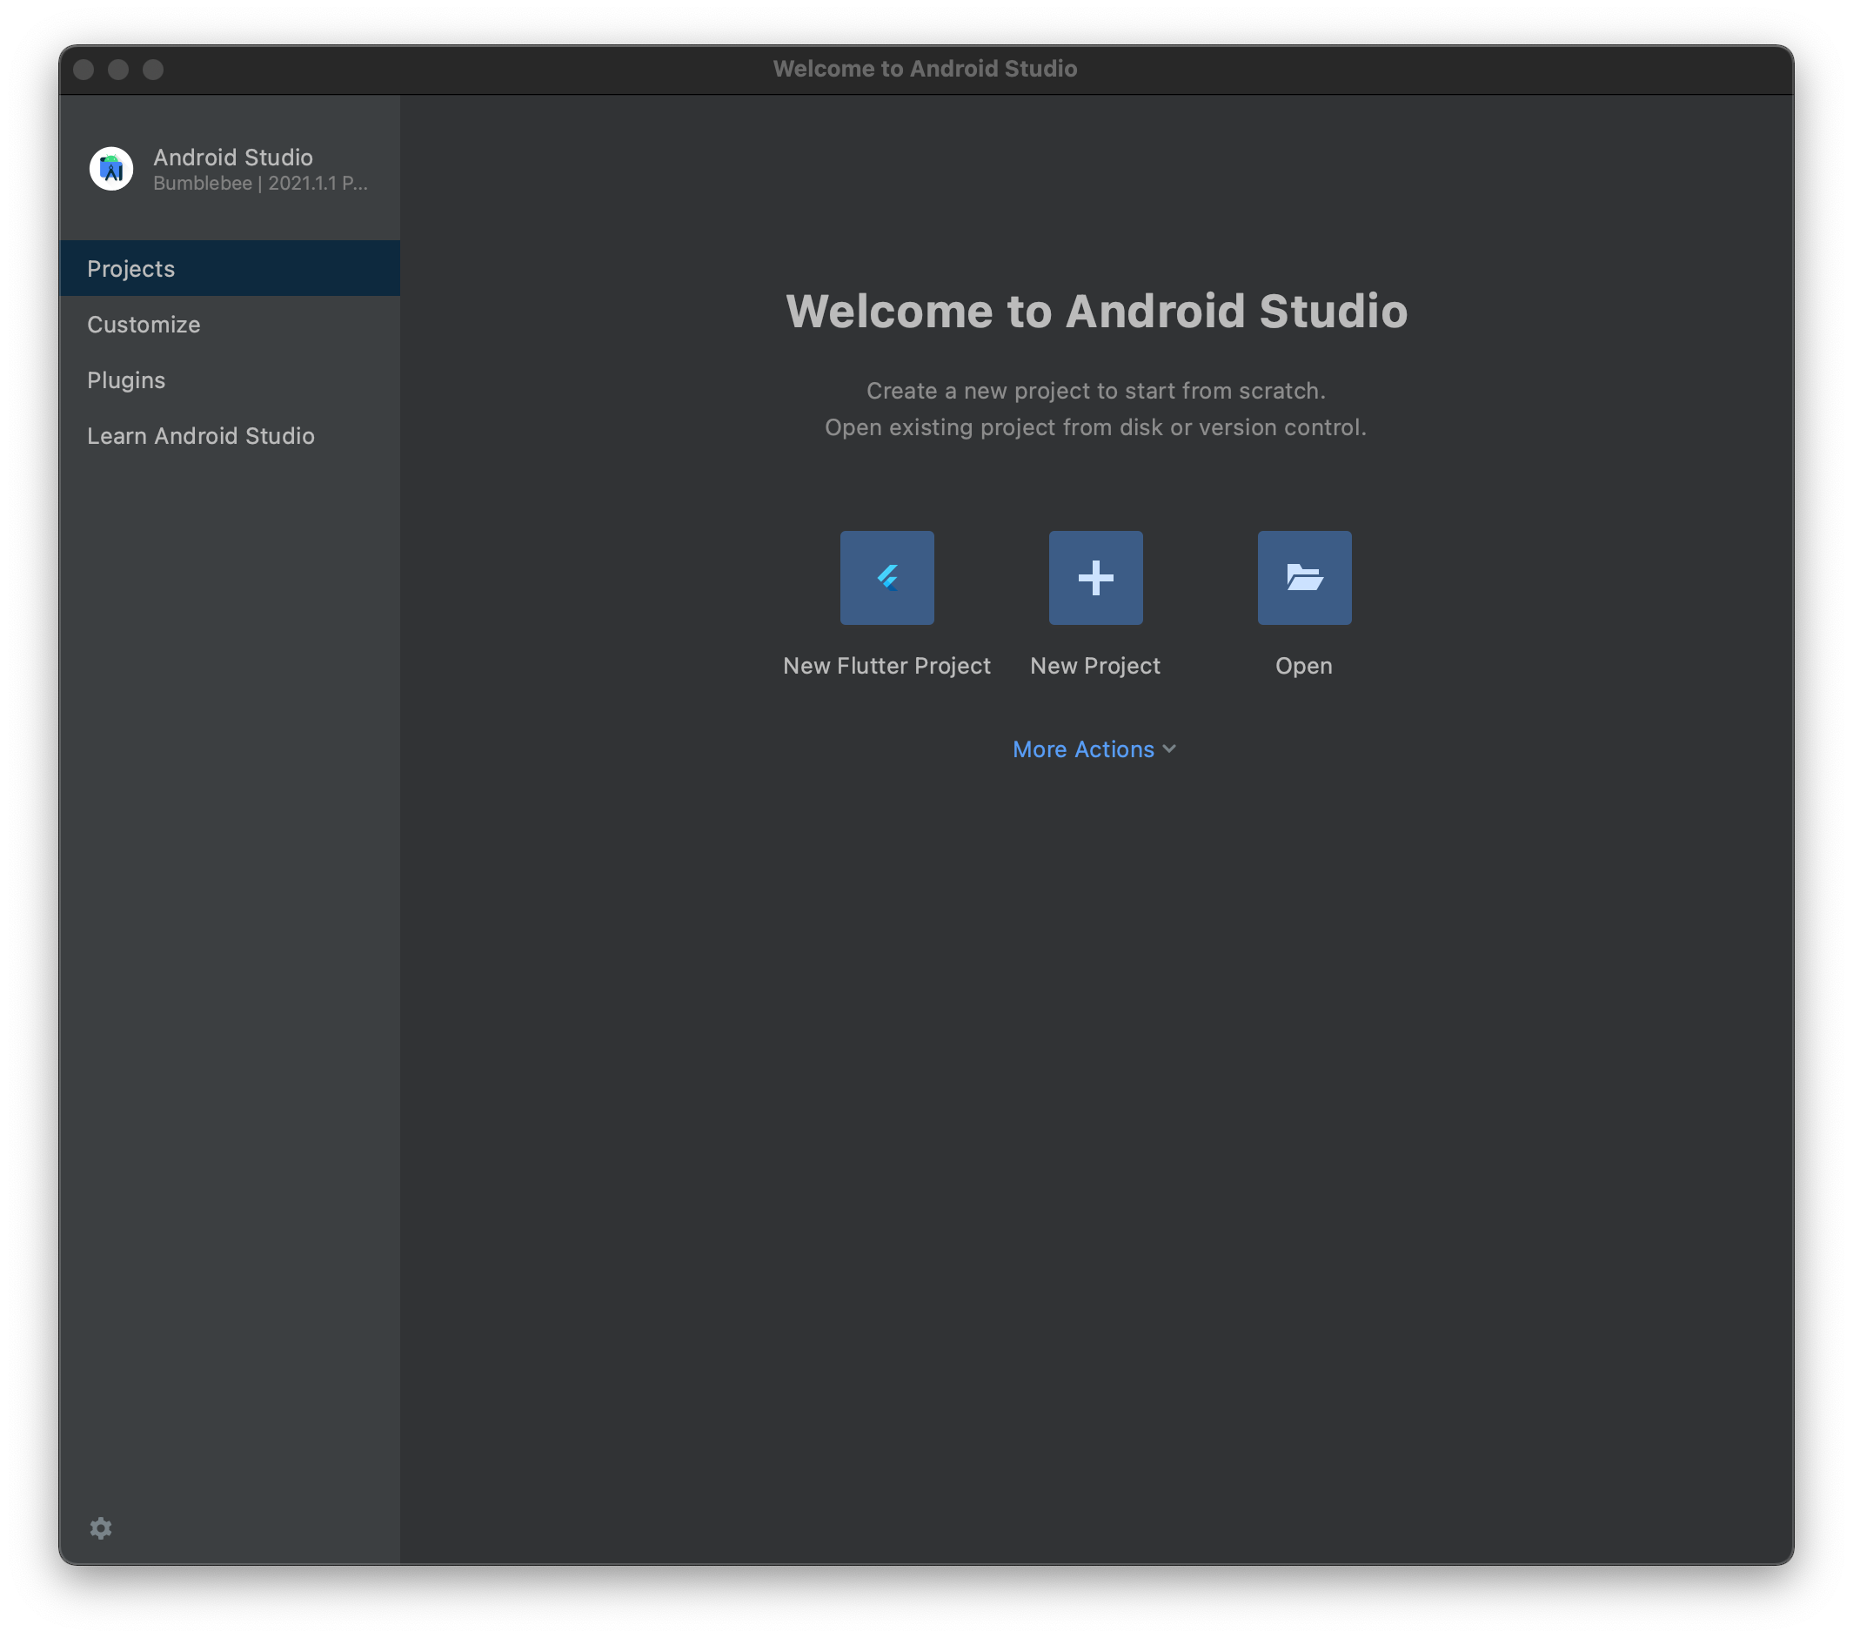Screen dimensions: 1853x1638
Task: Click the Open text label
Action: coord(1304,666)
